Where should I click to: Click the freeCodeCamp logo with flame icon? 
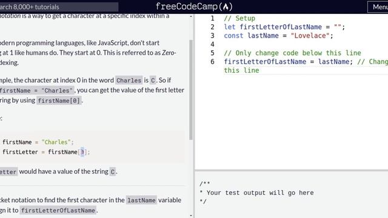pos(194,7)
